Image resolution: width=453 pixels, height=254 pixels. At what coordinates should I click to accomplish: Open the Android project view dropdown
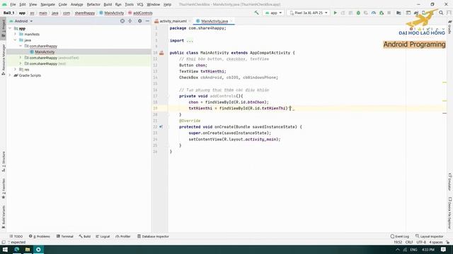point(21,21)
